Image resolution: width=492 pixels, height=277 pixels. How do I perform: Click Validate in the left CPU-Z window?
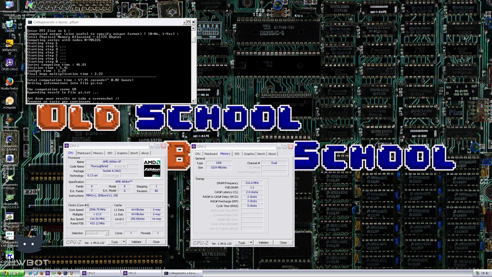136,242
